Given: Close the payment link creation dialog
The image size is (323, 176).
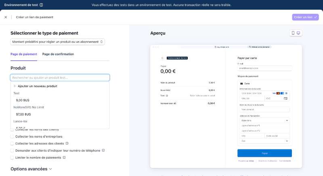Looking at the screenshot, I should point(6,17).
